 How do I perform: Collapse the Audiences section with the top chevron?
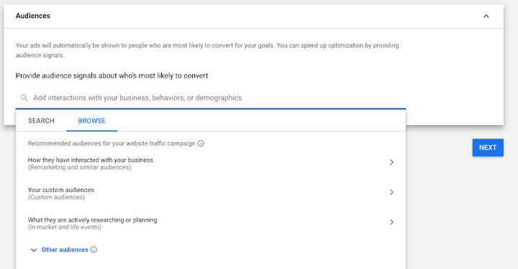tap(486, 17)
